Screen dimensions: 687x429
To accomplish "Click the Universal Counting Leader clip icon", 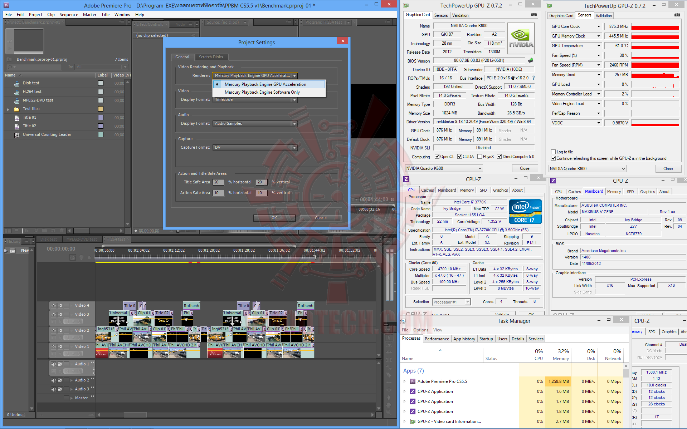I will pyautogui.click(x=17, y=135).
